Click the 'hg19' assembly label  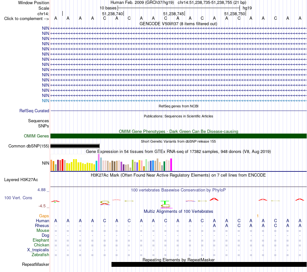click(247, 8)
